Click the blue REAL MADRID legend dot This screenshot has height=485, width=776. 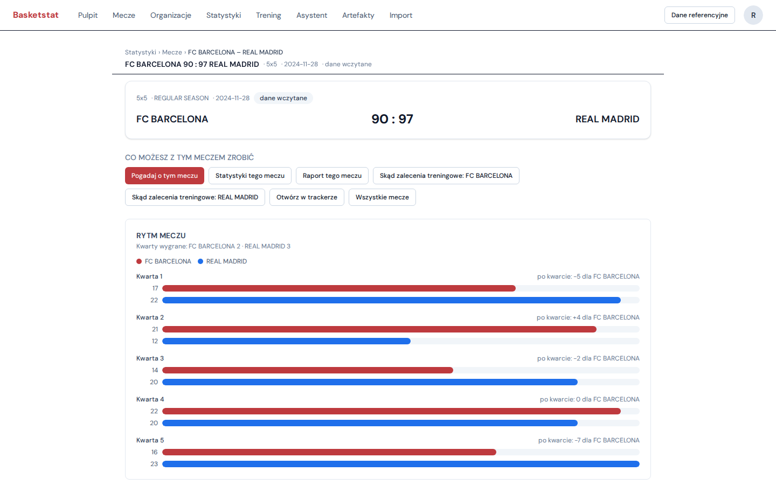[200, 261]
